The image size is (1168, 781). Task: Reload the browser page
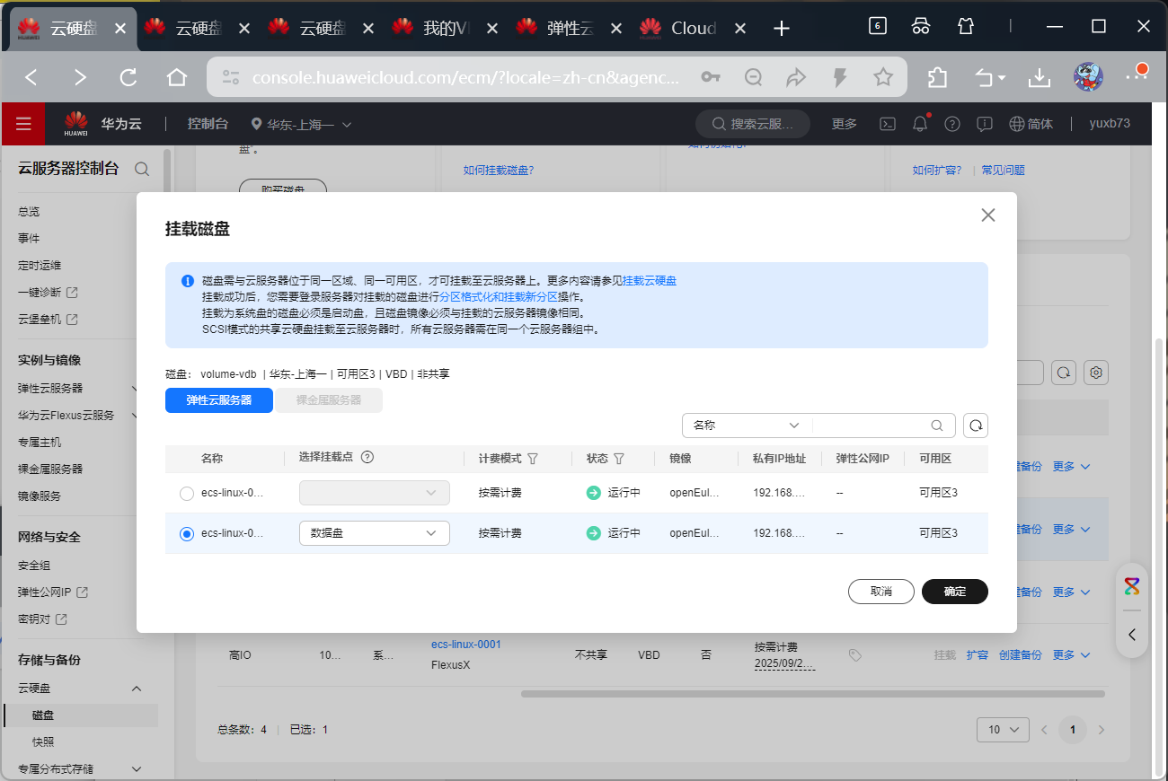128,77
